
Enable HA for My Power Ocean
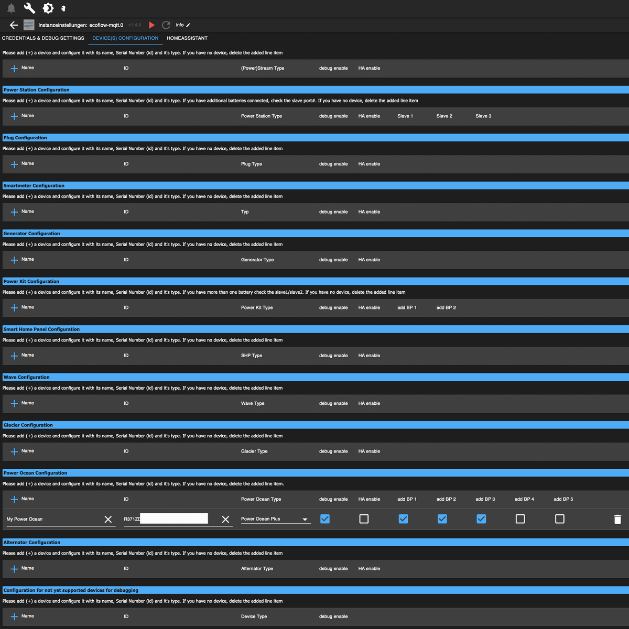coord(364,519)
